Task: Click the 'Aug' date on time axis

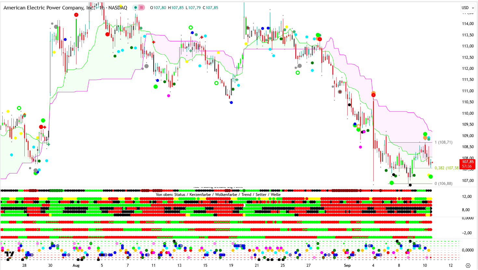Action: click(76, 265)
